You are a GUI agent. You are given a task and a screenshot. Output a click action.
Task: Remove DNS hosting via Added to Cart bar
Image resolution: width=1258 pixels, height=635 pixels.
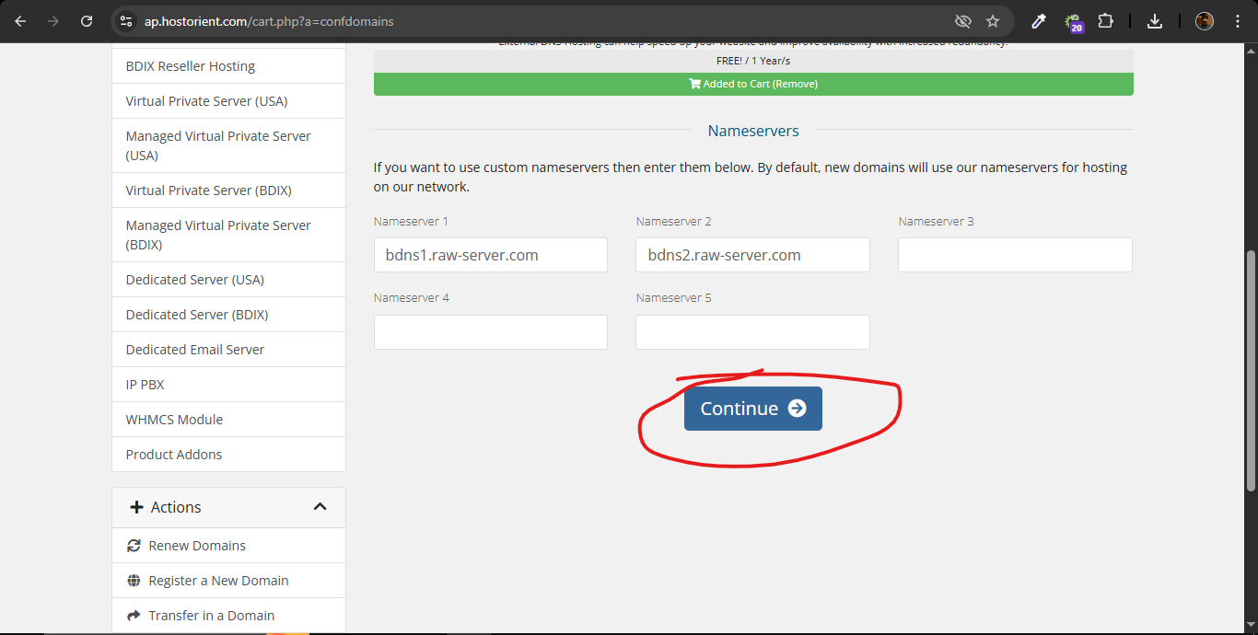(x=752, y=84)
